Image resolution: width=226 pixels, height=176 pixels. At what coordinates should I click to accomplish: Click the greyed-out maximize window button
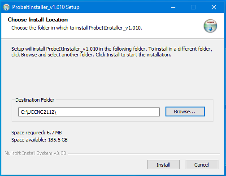coord(193,7)
